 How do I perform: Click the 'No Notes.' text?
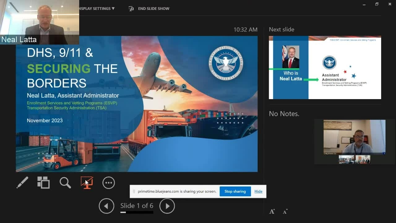pyautogui.click(x=284, y=114)
